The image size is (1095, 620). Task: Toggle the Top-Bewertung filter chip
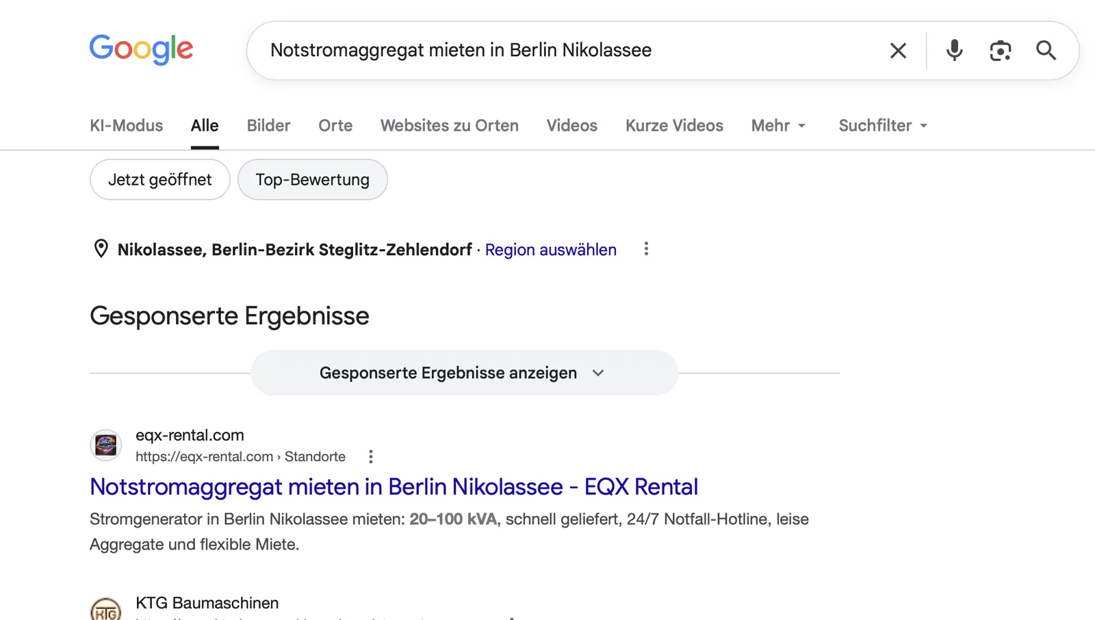click(x=313, y=179)
